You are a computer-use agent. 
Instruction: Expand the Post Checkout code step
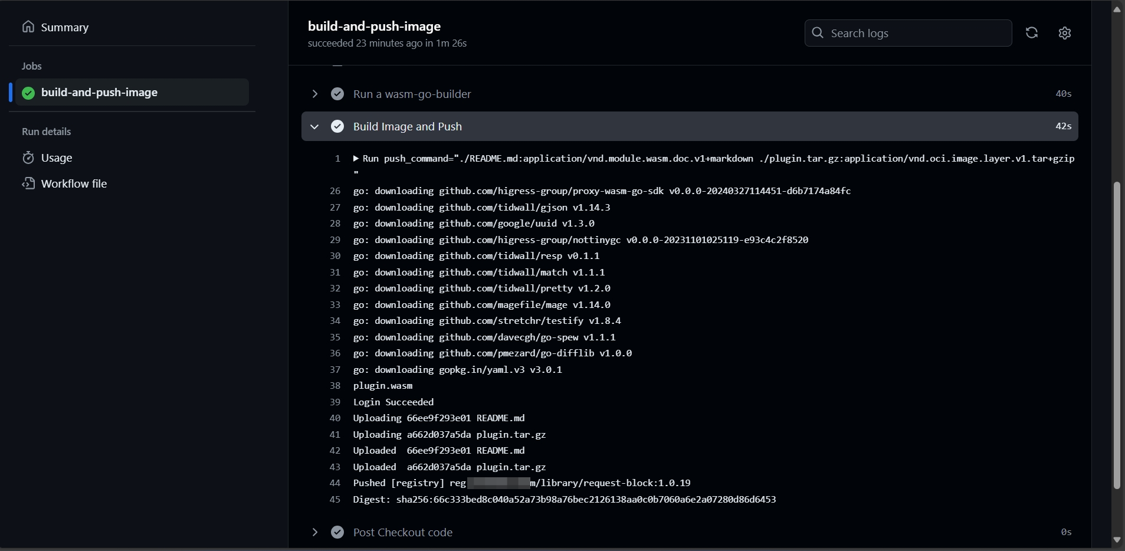315,532
